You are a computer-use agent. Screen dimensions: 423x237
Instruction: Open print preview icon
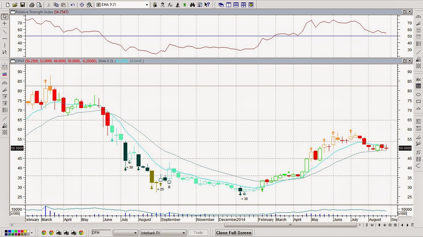coord(39,5)
